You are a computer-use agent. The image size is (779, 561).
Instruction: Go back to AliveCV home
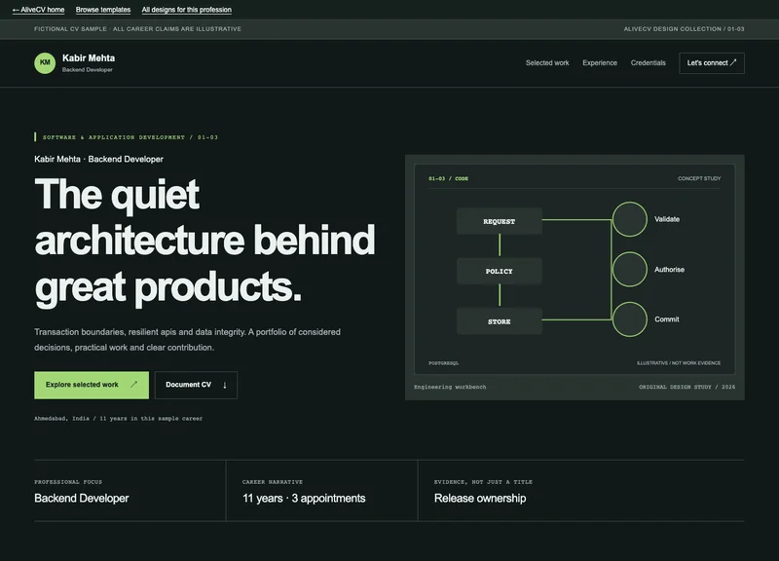(38, 10)
